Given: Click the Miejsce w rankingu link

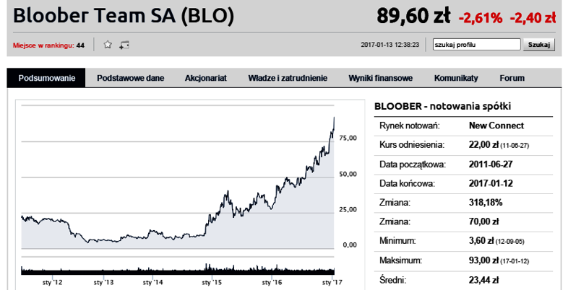Looking at the screenshot, I should 43,45.
